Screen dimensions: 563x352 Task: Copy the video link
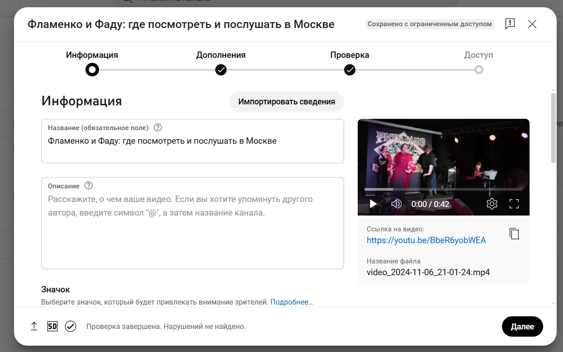pyautogui.click(x=514, y=234)
